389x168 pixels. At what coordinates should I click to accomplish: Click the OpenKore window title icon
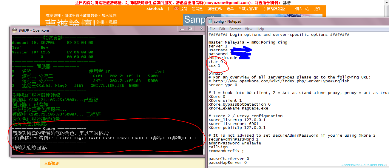[x=15, y=30]
